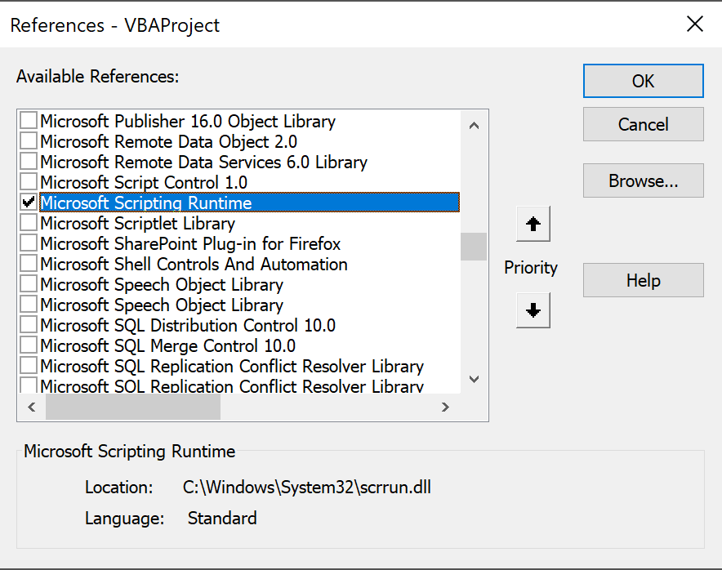Uncheck Microsoft Scripting Runtime reference
722x570 pixels.
[29, 203]
